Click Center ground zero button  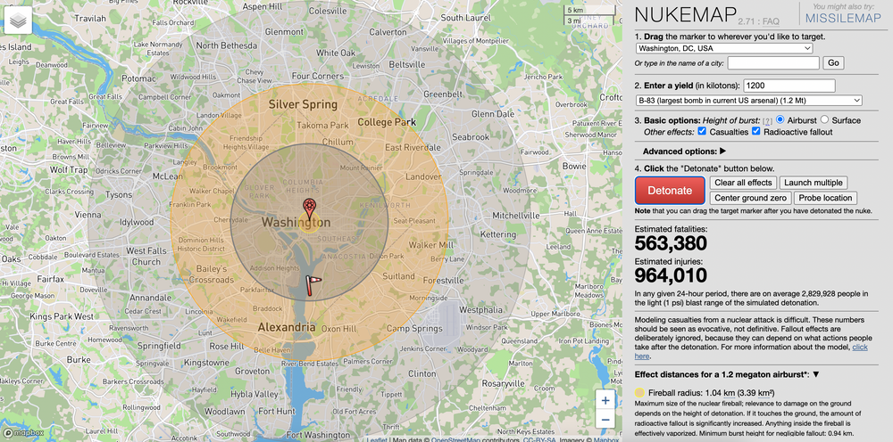[751, 198]
